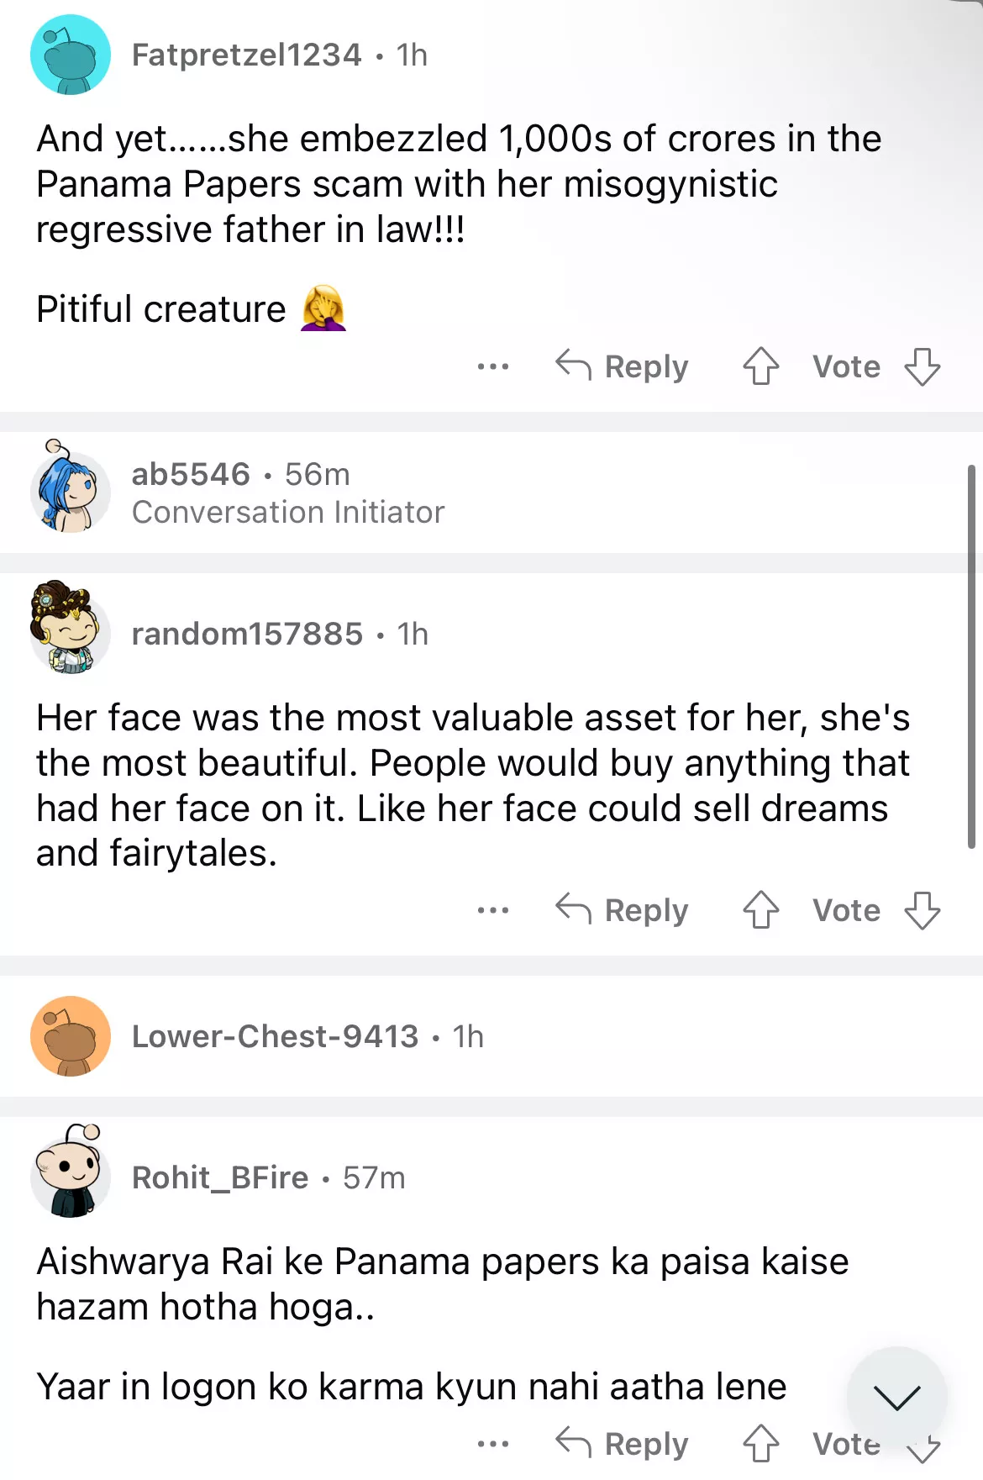Downvote random157885's comment

pos(922,910)
